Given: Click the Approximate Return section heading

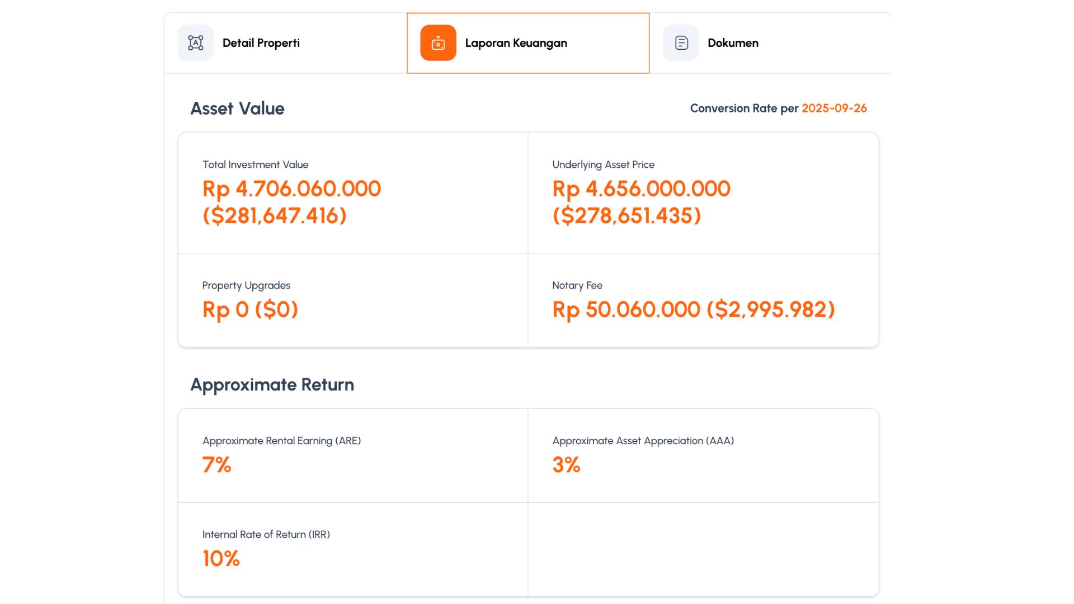Looking at the screenshot, I should (272, 385).
